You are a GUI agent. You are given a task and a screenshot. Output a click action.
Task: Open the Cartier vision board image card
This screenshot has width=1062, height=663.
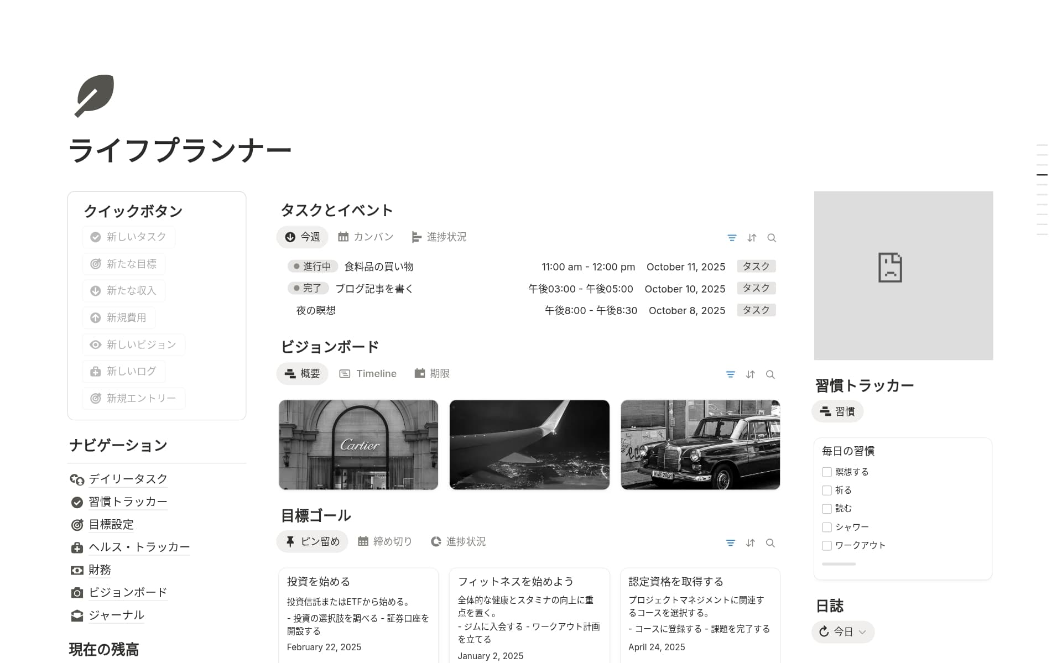(358, 445)
